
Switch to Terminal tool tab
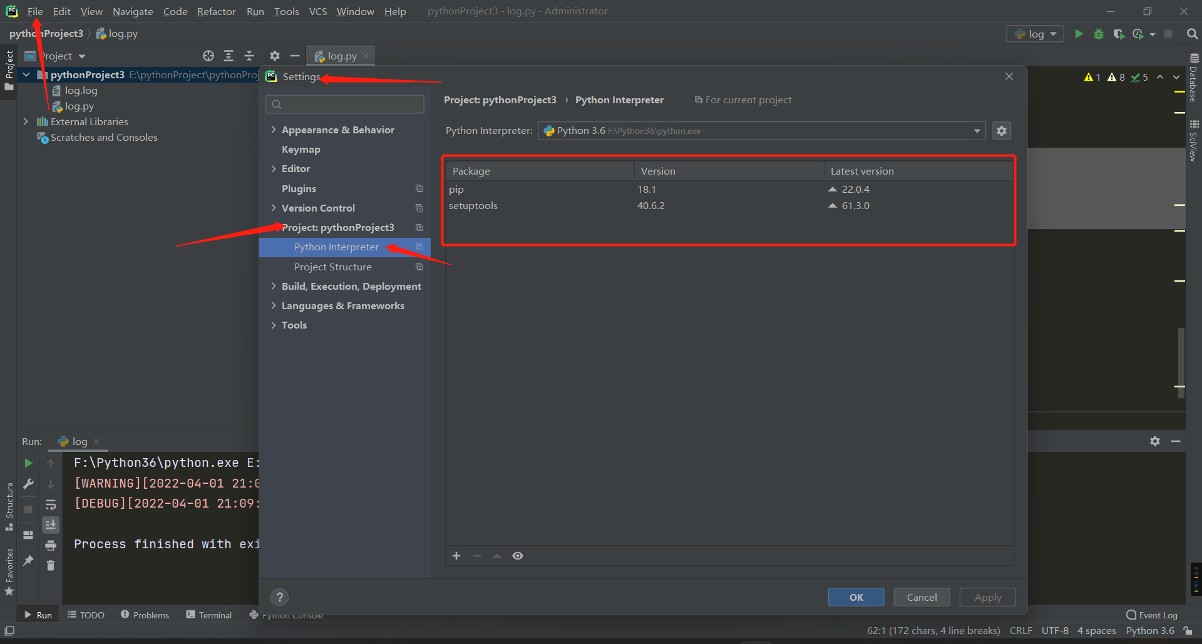pyautogui.click(x=208, y=615)
